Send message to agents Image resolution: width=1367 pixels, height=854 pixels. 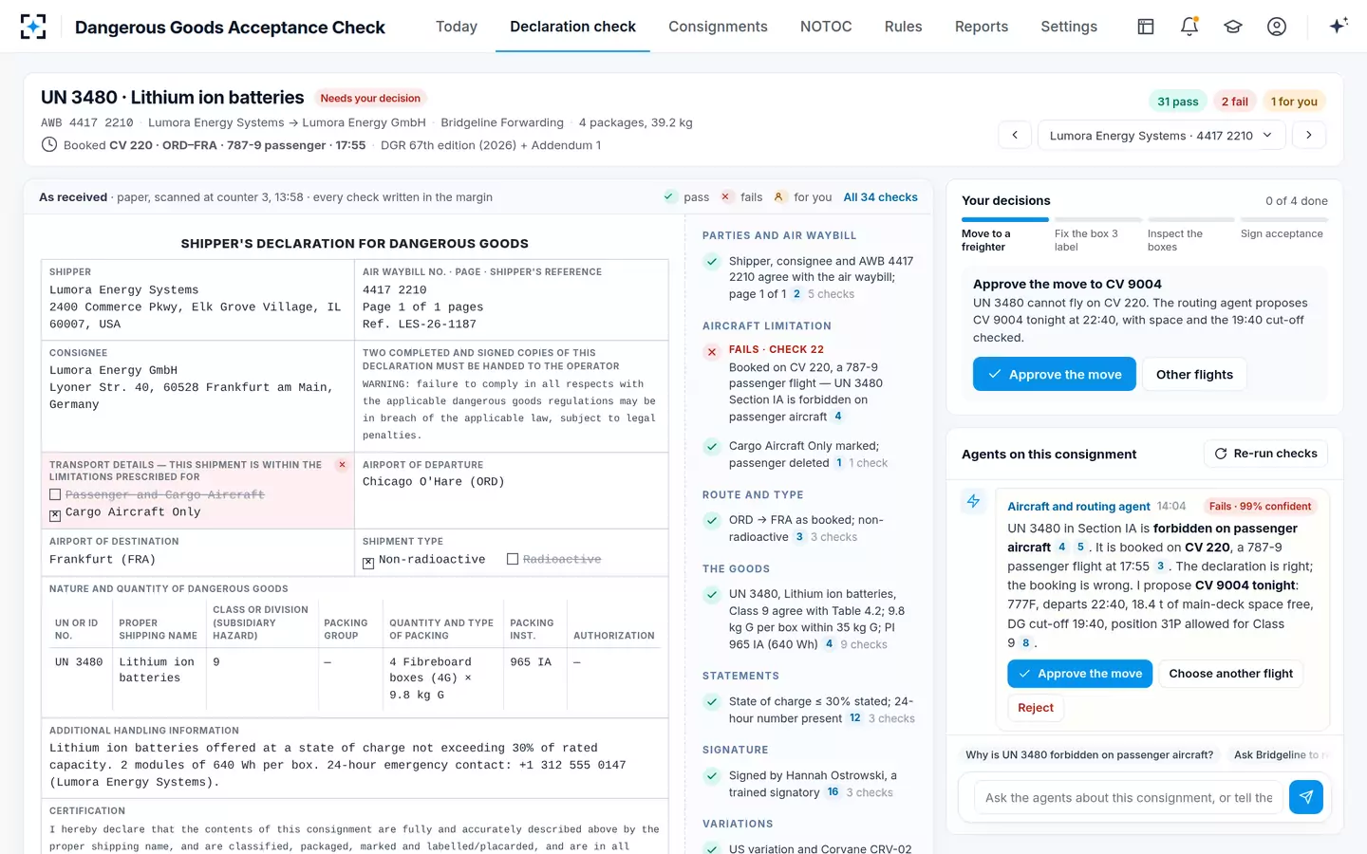pyautogui.click(x=1306, y=797)
